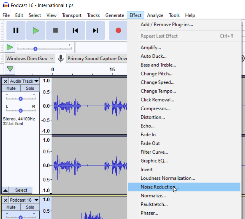Open the Audio Track name dropdown menu
Viewport: 245px width, 219px height.
click(24, 81)
